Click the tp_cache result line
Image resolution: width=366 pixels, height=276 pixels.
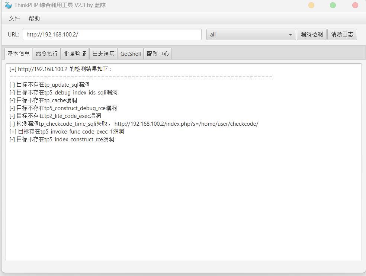(43, 100)
